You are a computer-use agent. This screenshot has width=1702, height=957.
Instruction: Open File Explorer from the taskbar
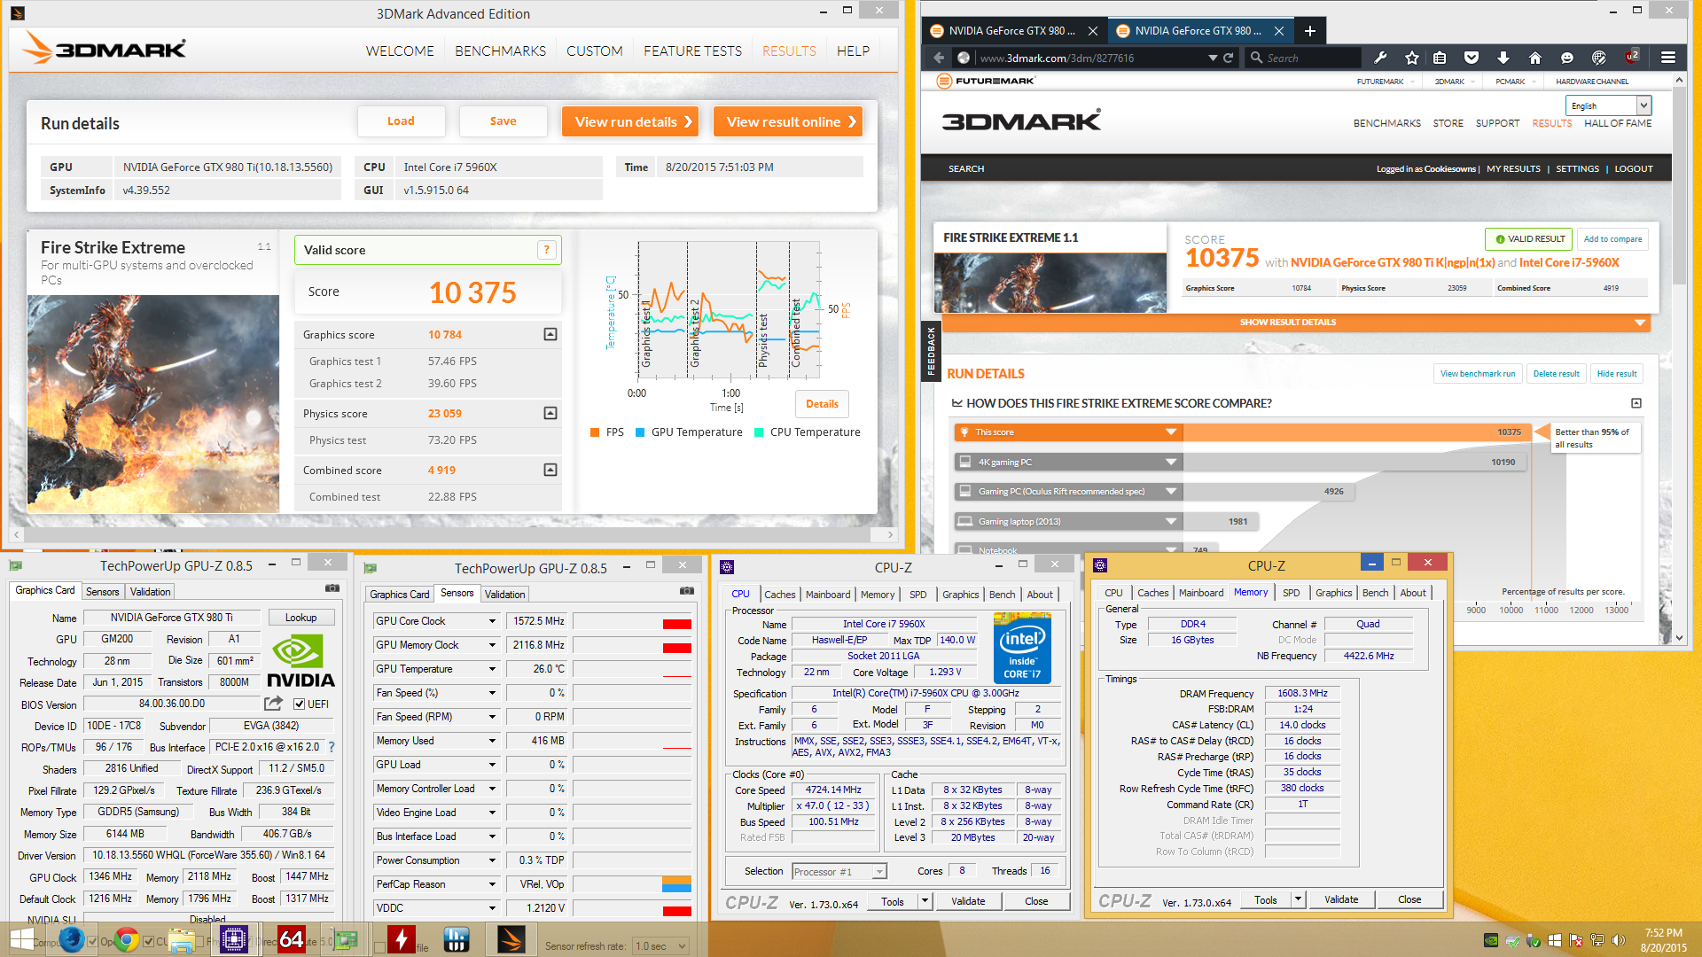coord(182,939)
